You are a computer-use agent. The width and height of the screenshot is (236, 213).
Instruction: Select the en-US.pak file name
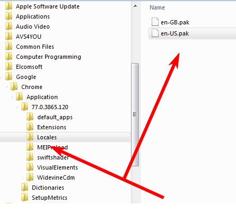click(x=175, y=33)
